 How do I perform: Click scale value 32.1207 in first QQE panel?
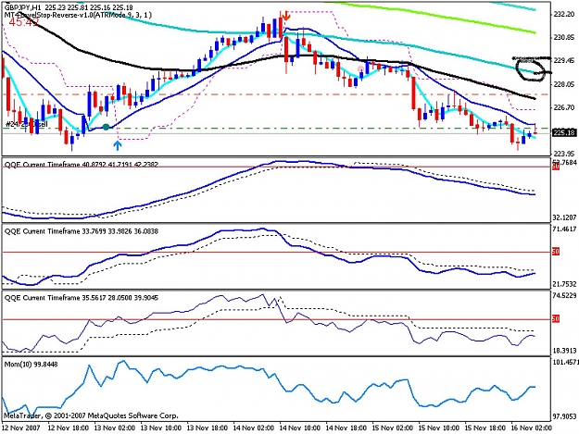[564, 217]
